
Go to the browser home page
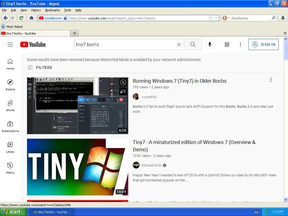(31, 18)
